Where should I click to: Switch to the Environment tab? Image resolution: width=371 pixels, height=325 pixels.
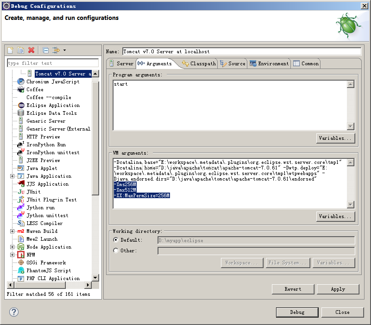pos(269,63)
